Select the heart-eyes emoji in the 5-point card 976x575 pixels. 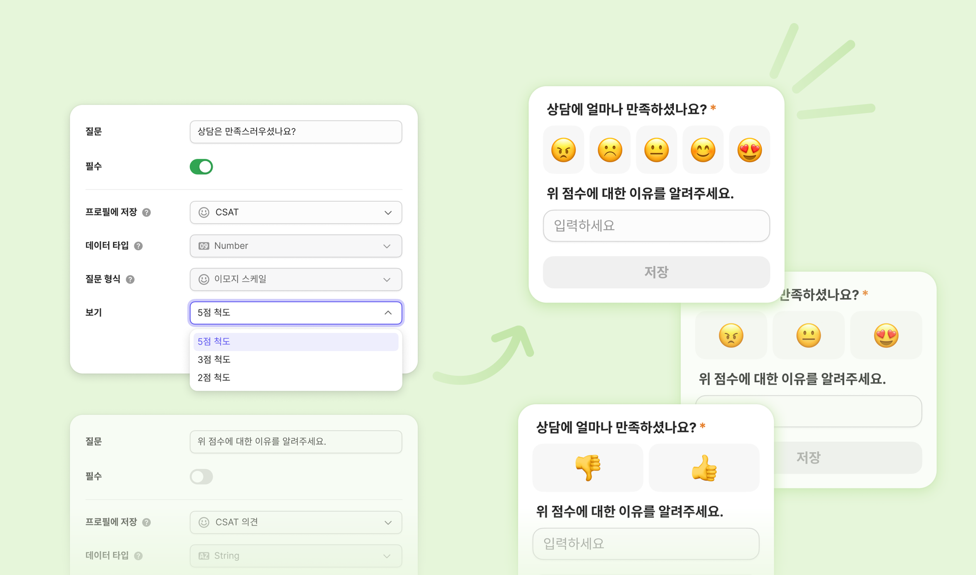pos(749,150)
